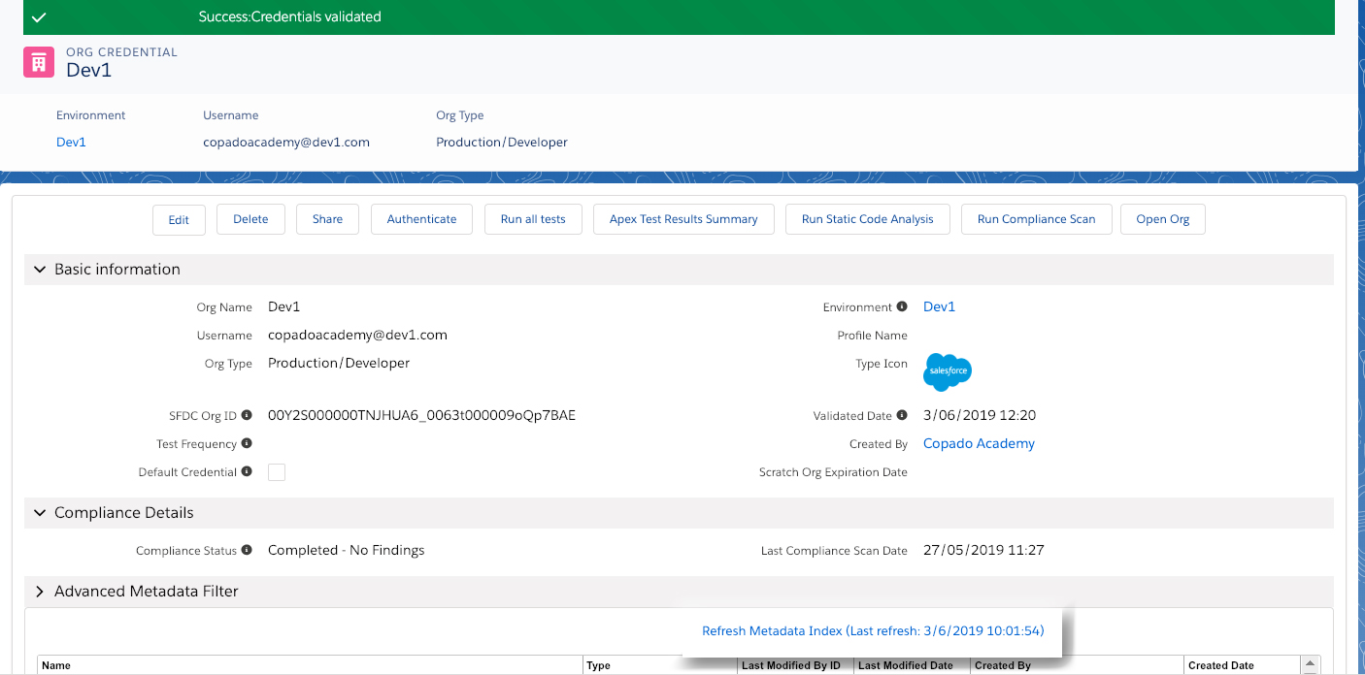Click Run Compliance Scan button

[1036, 219]
